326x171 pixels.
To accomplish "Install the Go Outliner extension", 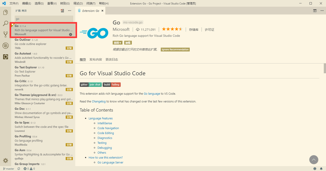I will tap(69, 48).
